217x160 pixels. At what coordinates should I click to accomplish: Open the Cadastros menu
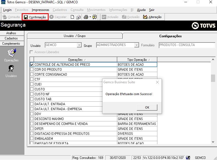tap(60, 10)
